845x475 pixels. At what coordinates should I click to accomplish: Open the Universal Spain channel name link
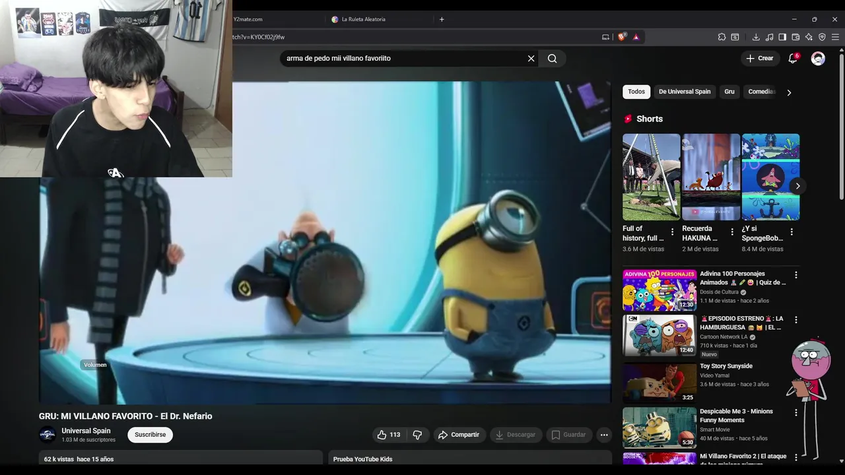[86, 431]
